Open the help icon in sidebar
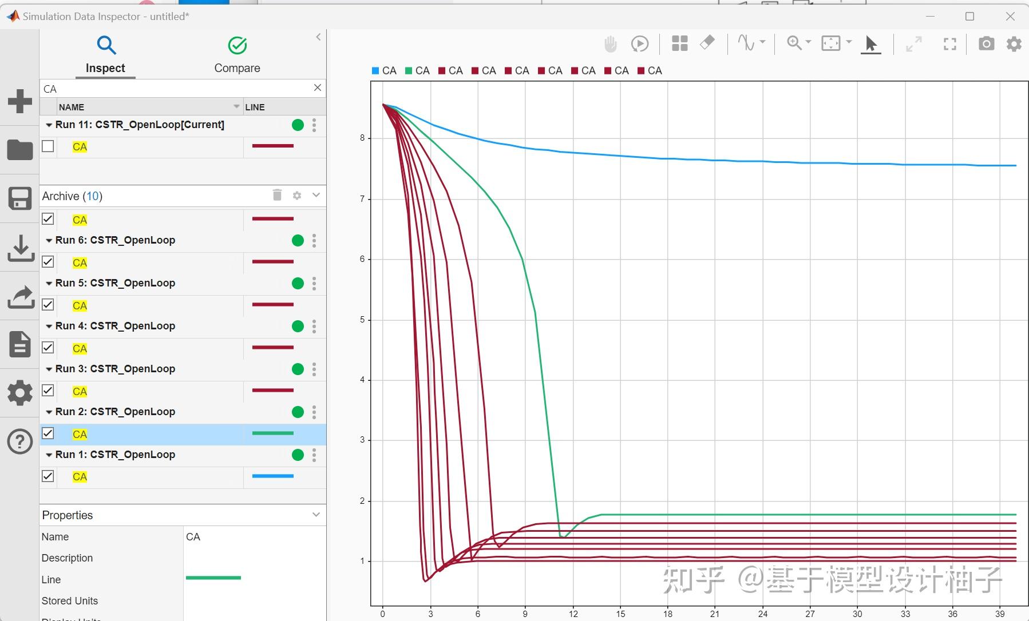Image resolution: width=1029 pixels, height=621 pixels. pyautogui.click(x=20, y=441)
